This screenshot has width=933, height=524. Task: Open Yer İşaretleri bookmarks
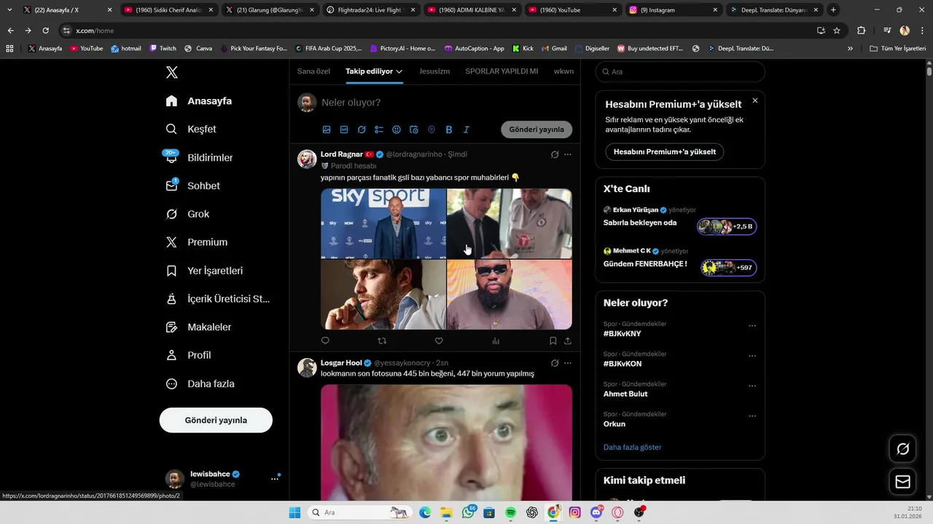click(x=204, y=271)
